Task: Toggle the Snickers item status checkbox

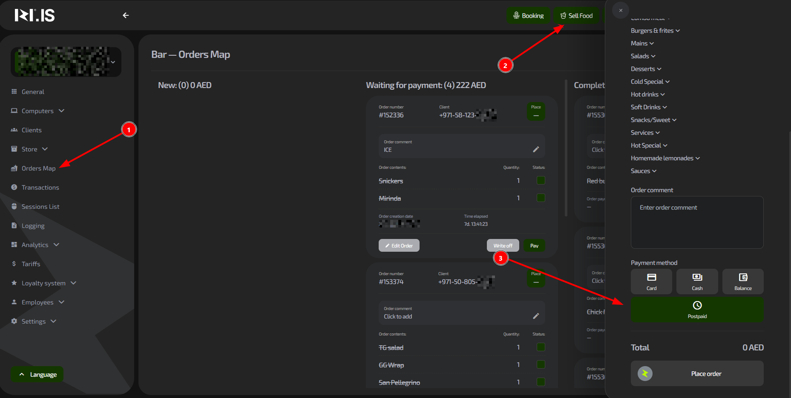Action: tap(541, 180)
